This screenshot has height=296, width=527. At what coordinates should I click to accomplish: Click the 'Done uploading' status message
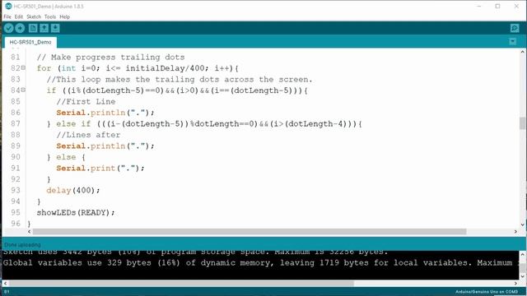22,245
